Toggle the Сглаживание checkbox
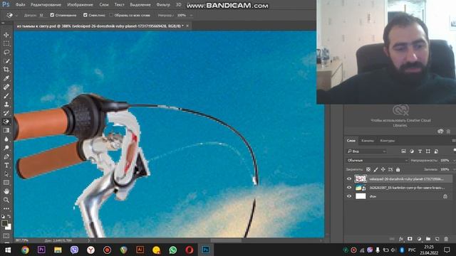This screenshot has width=456, height=256. click(52, 15)
